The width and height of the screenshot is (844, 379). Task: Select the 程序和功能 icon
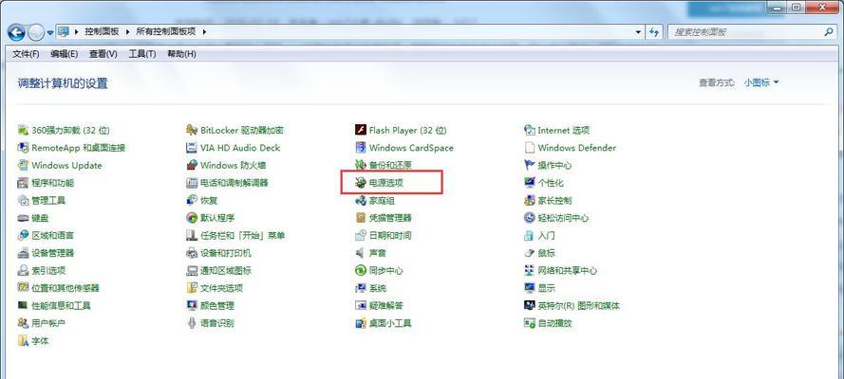tap(23, 183)
